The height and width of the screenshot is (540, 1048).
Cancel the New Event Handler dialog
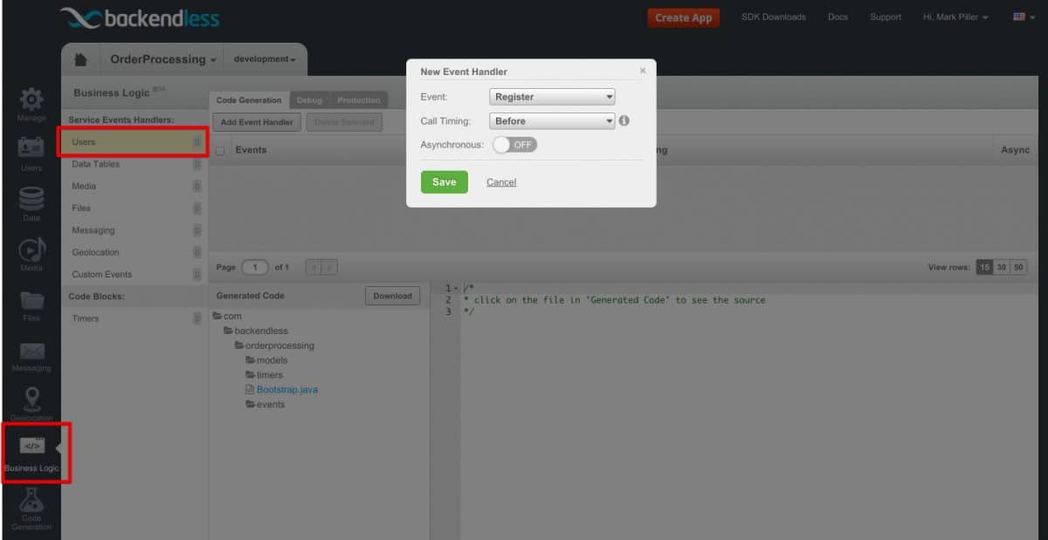click(x=501, y=182)
